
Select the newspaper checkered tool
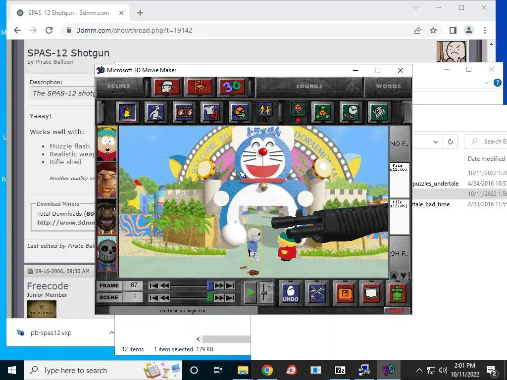378,112
